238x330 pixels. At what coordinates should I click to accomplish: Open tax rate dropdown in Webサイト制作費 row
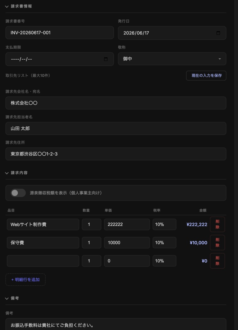pyautogui.click(x=164, y=224)
